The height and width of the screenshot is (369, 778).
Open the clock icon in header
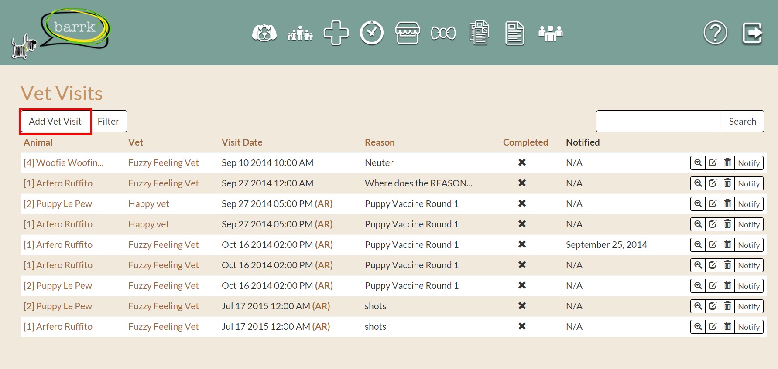[x=372, y=33]
